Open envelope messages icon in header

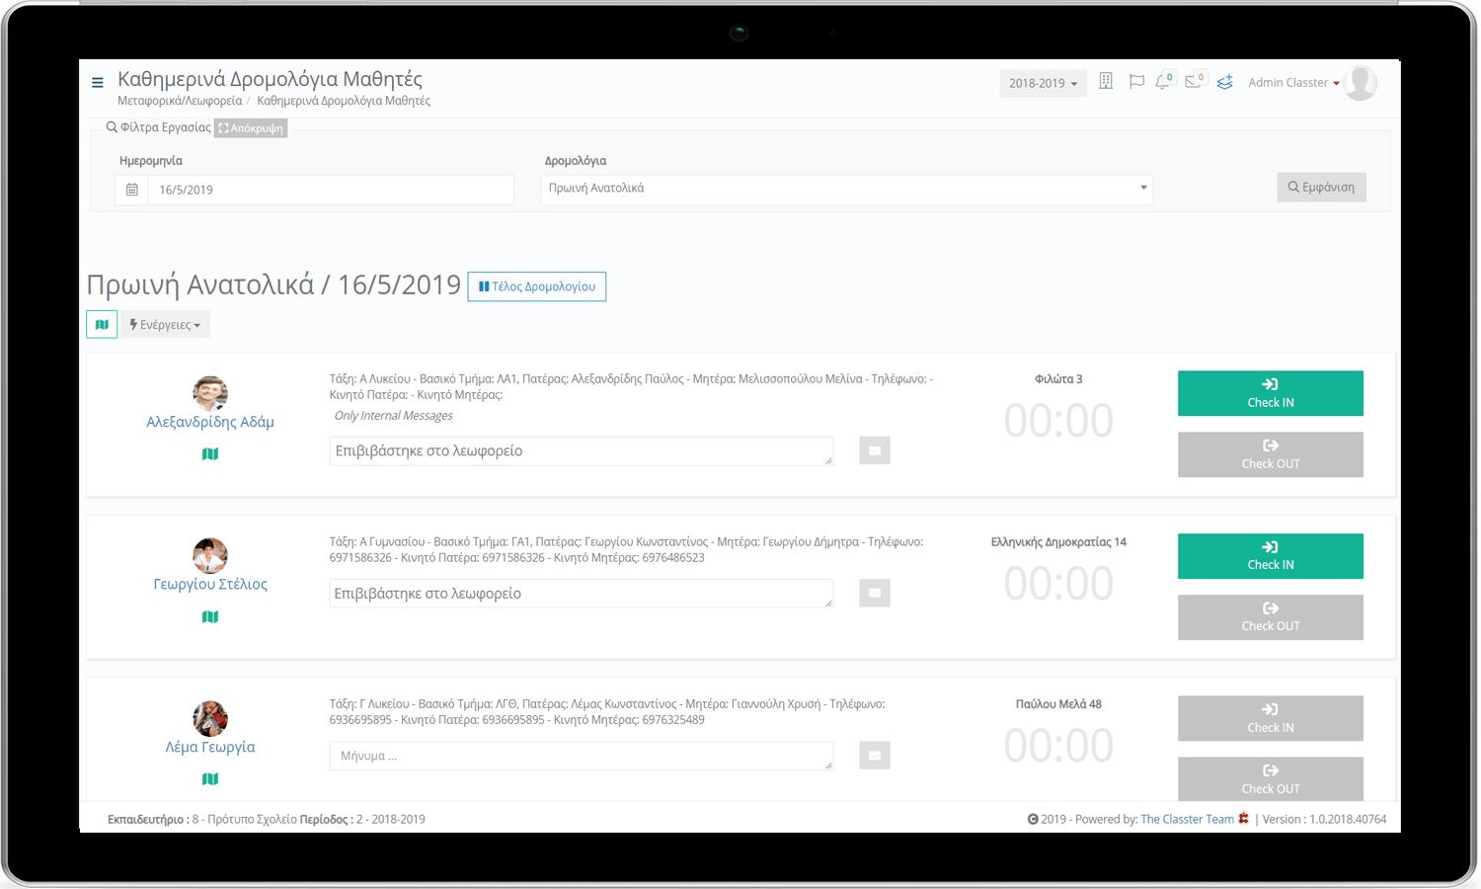point(1193,82)
